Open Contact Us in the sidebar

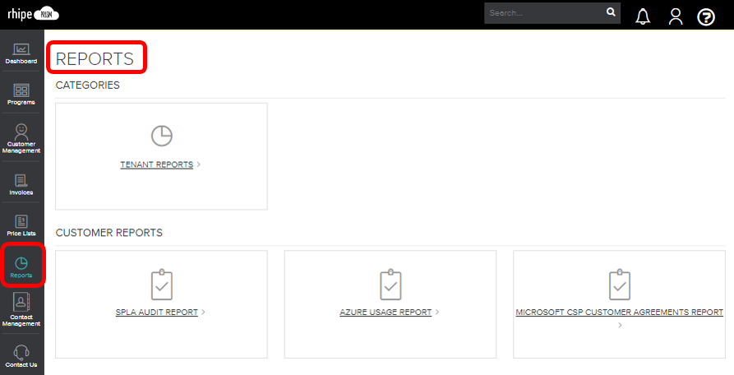(x=21, y=356)
